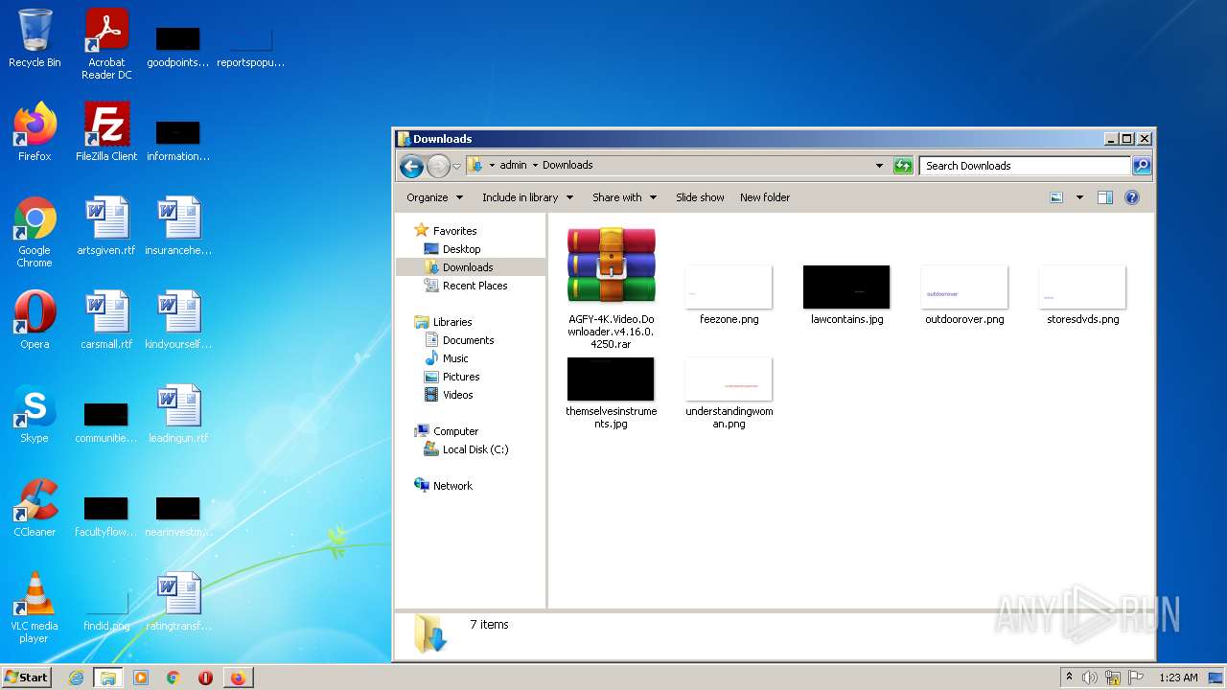
Task: Refresh the Downloads folder view
Action: click(x=902, y=166)
